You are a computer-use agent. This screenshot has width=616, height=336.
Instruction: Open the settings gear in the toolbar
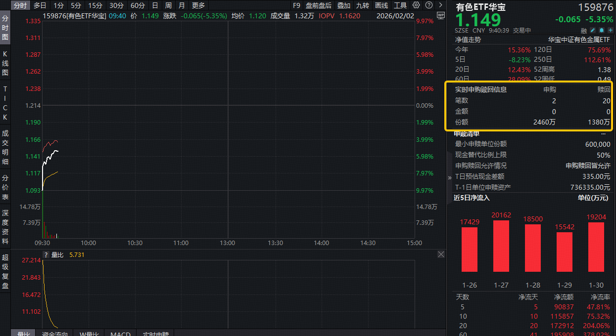pos(416,5)
